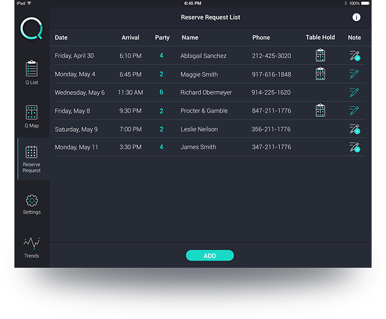Image resolution: width=386 pixels, height=319 pixels.
Task: Open the info icon in header
Action: [x=356, y=17]
